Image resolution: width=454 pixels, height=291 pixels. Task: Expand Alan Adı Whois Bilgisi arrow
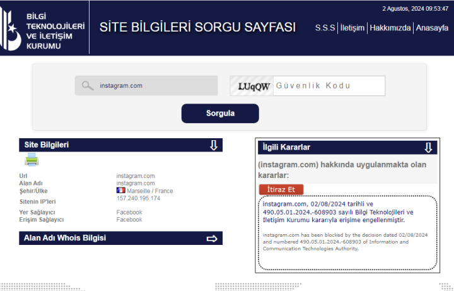[x=212, y=239]
